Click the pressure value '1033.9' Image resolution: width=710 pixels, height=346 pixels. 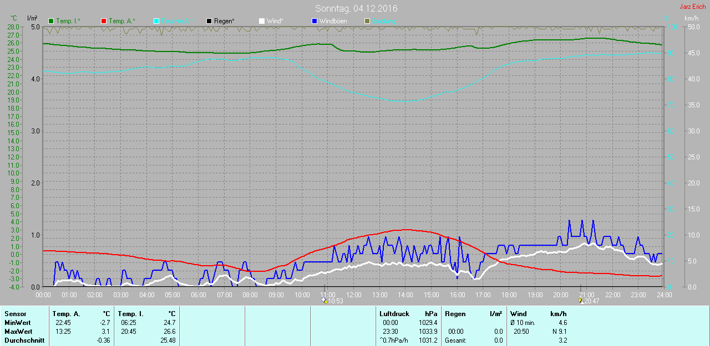pos(428,331)
